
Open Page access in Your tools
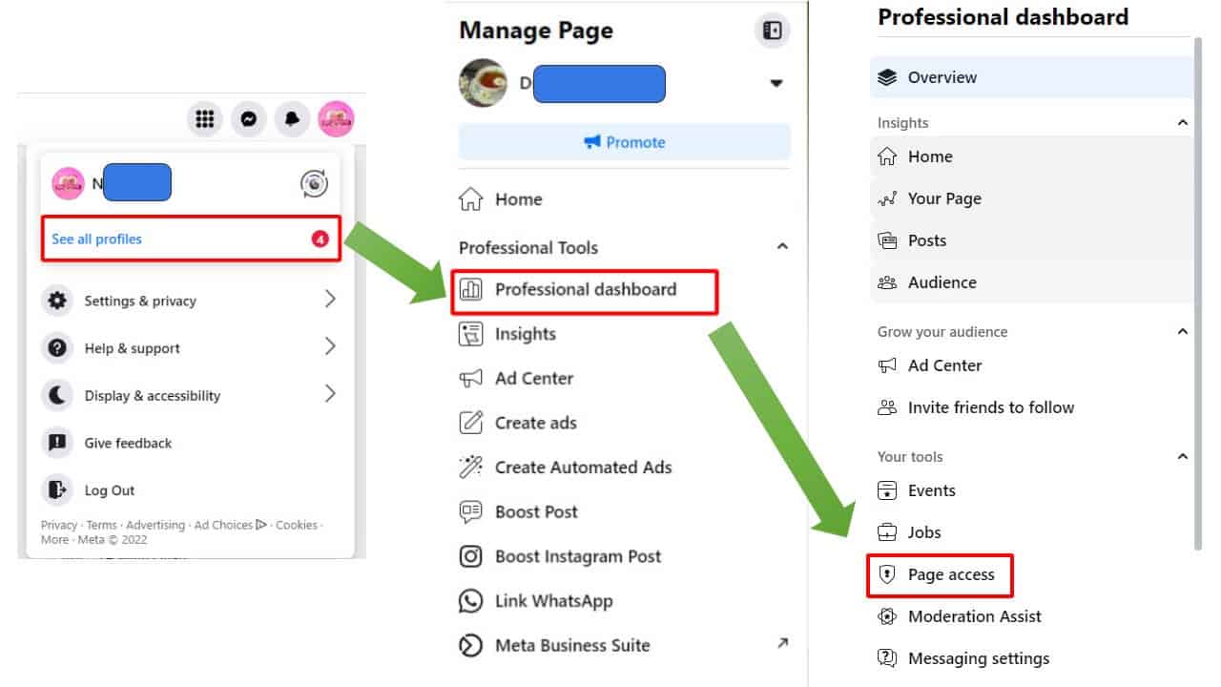tap(940, 574)
